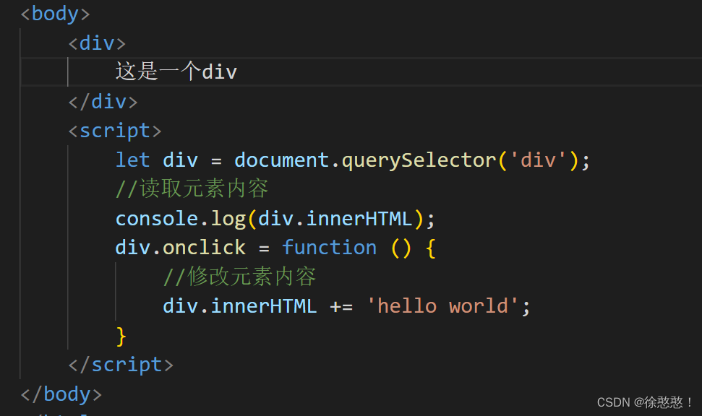Click the closing </div> tag

[103, 102]
